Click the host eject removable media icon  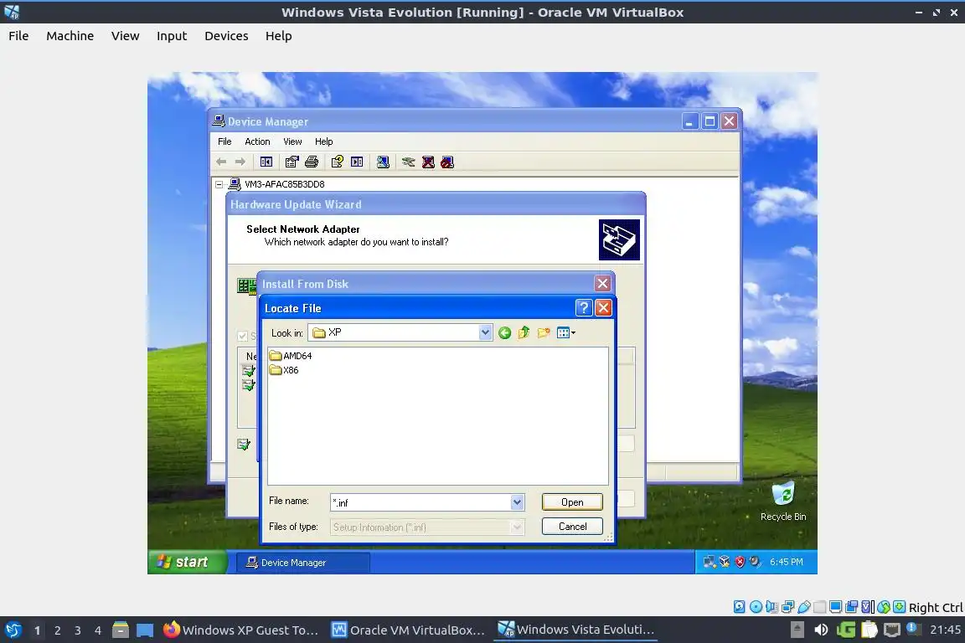[x=797, y=630]
